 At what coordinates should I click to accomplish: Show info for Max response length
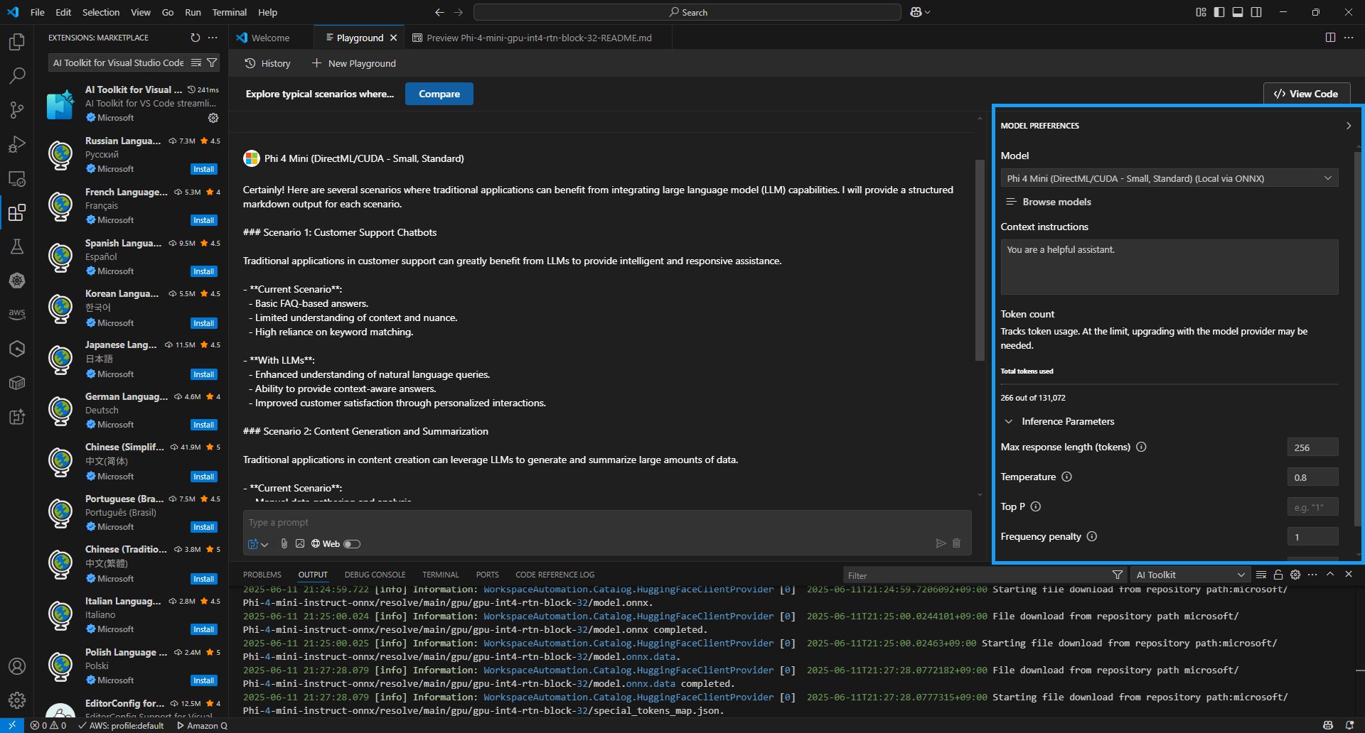pos(1141,447)
